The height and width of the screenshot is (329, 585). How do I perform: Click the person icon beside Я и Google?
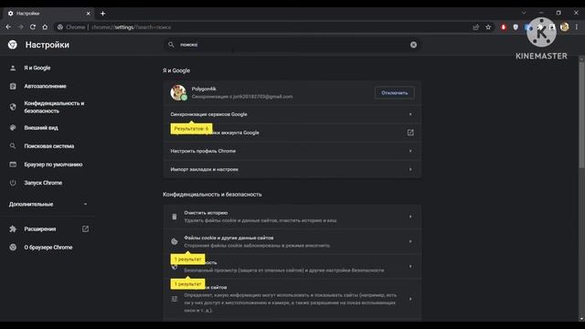13,68
